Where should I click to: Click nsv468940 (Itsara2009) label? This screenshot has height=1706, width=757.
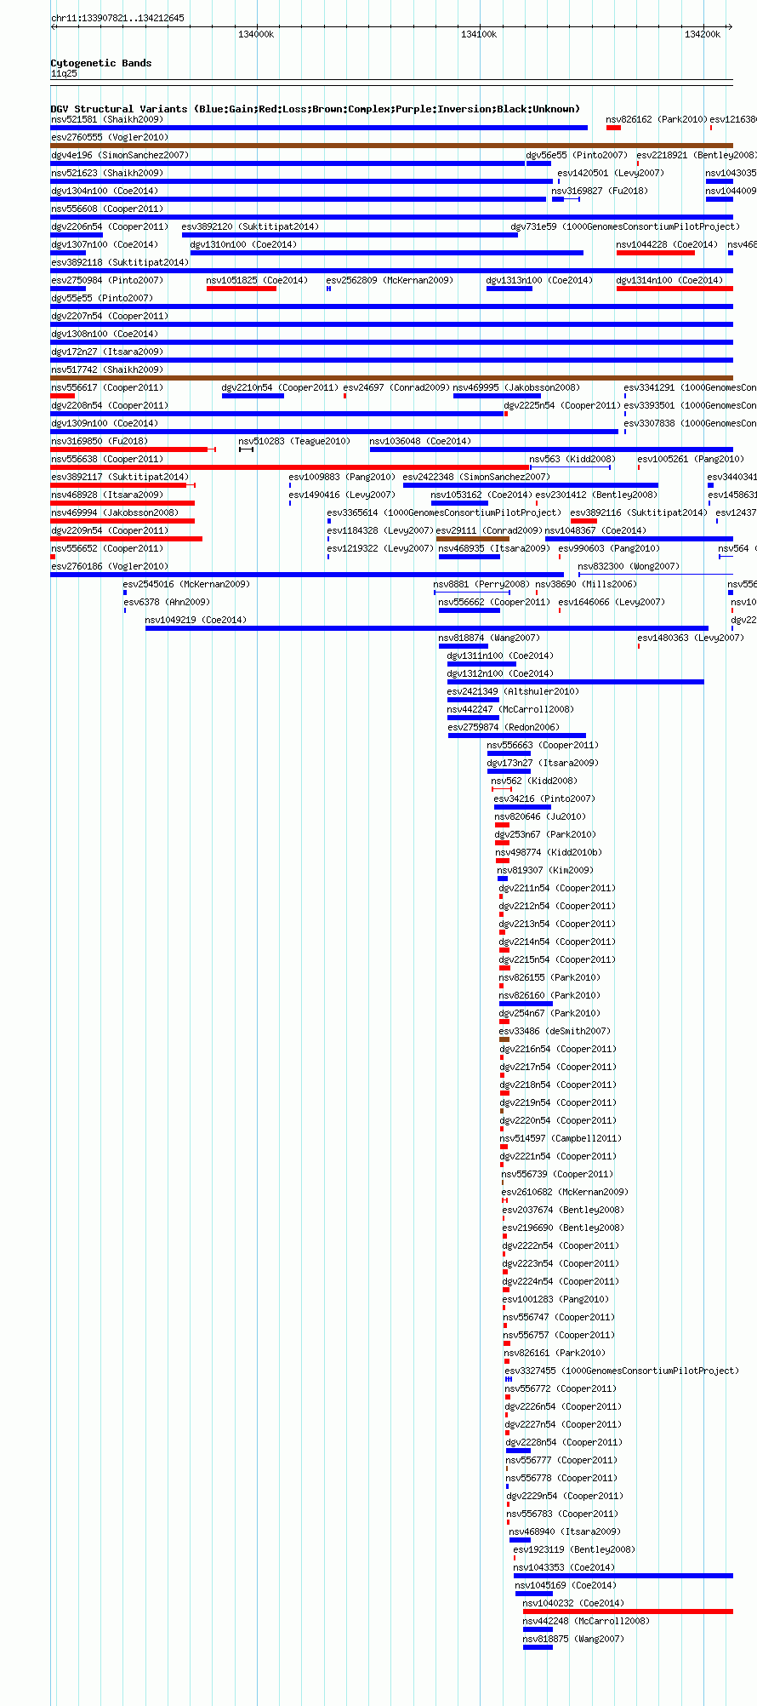[565, 1531]
